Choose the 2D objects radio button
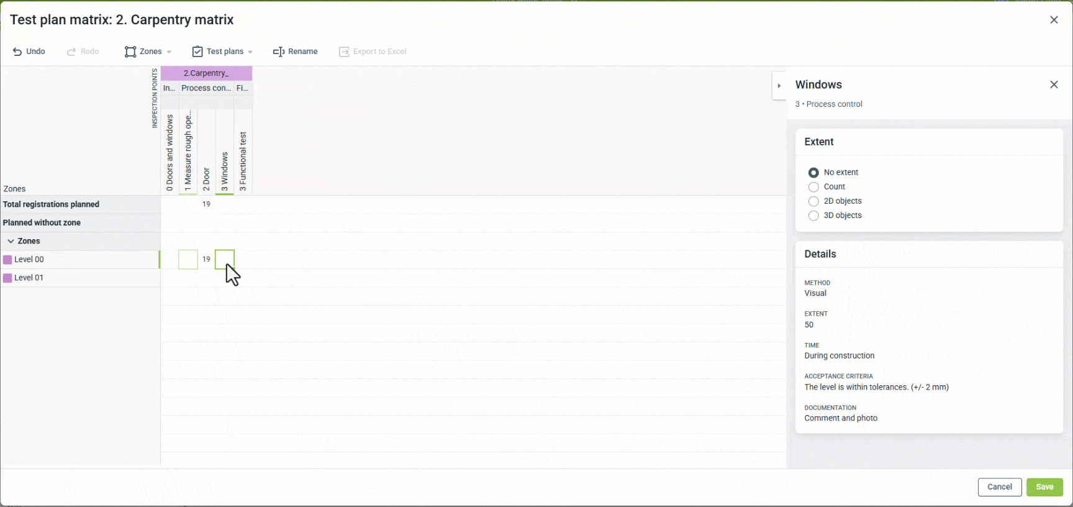The image size is (1073, 507). click(x=813, y=201)
